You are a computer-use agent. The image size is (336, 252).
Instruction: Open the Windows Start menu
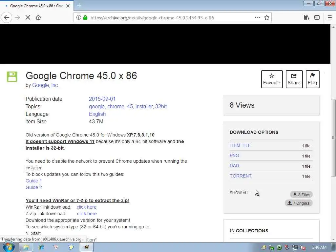pyautogui.click(x=9, y=247)
